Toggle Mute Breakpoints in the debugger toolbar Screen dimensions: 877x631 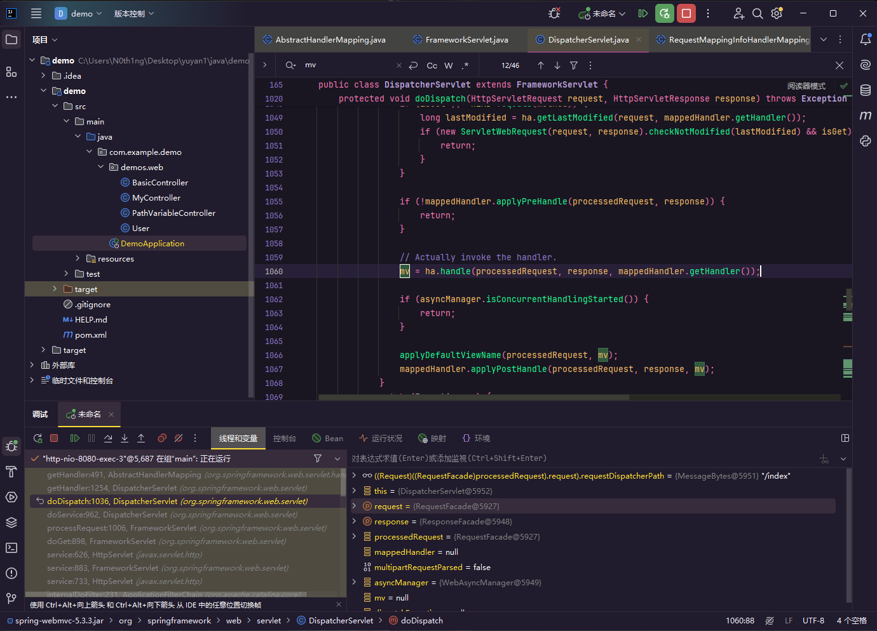pos(179,438)
